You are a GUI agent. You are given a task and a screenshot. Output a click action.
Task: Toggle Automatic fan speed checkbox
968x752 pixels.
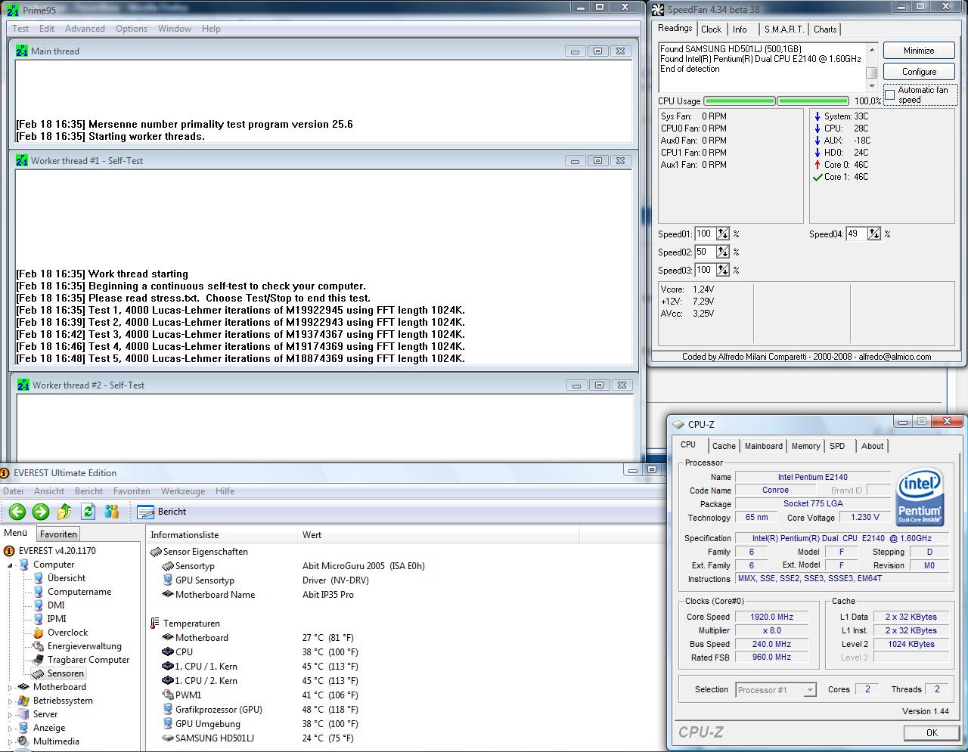point(890,94)
